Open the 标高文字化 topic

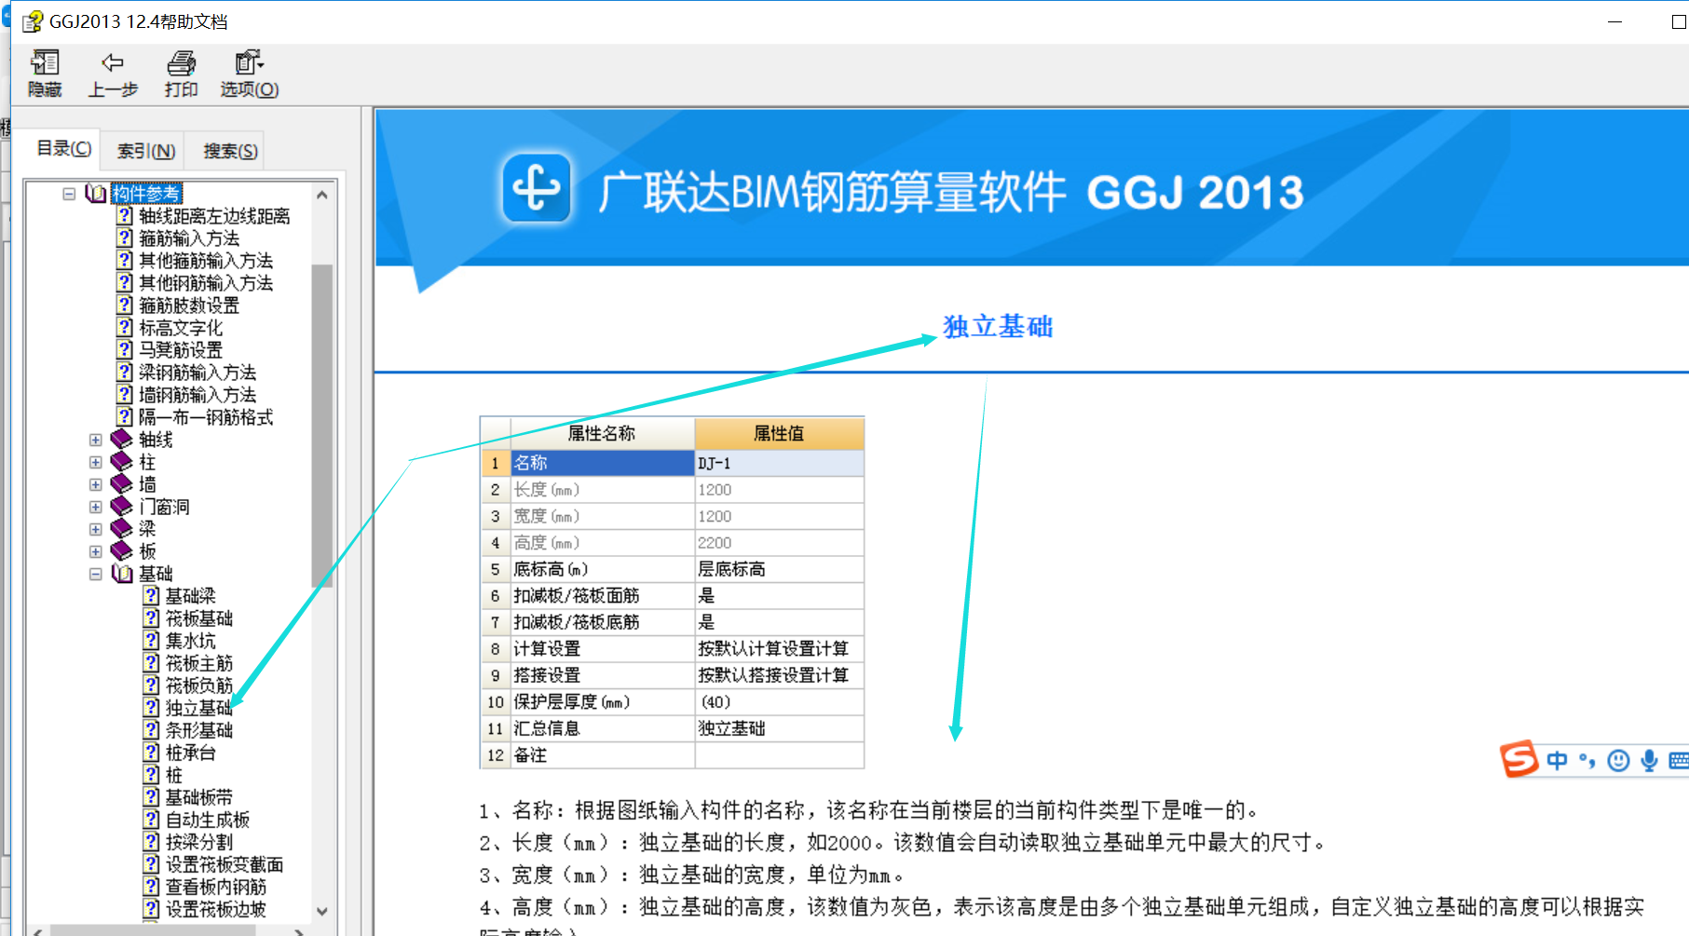coord(181,328)
